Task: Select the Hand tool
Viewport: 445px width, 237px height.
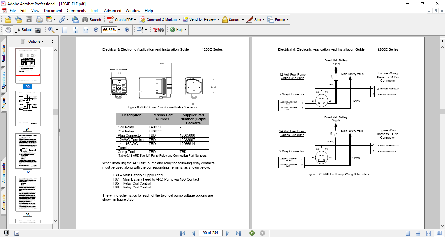Action: pyautogui.click(x=8, y=29)
